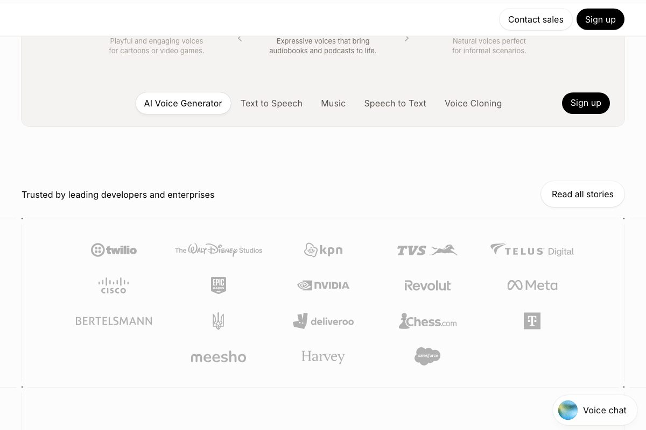Click Sign up beside the product tabs
Image resolution: width=646 pixels, height=430 pixels.
tap(586, 103)
